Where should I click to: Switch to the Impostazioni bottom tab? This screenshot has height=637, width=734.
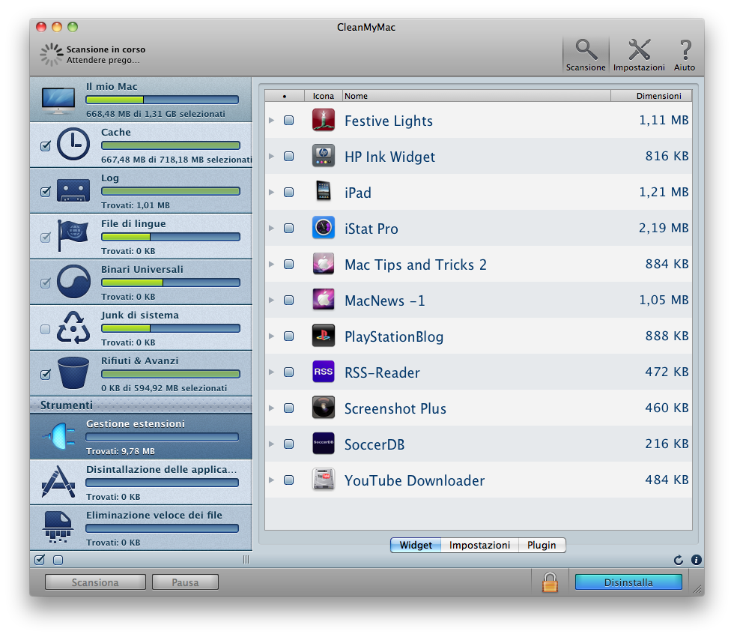tap(479, 546)
